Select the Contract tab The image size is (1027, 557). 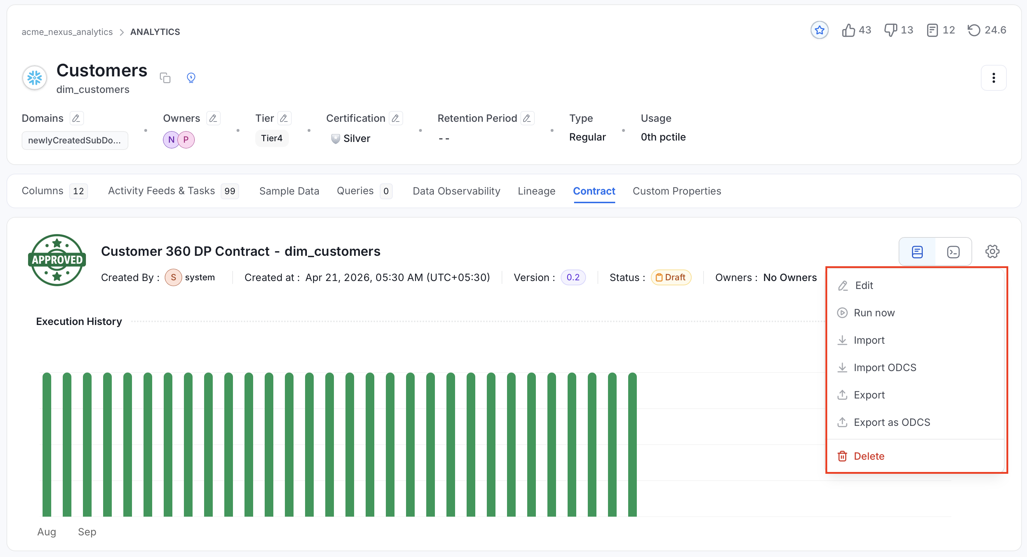click(594, 191)
